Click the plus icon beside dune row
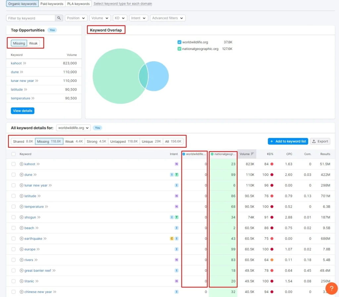Image resolution: width=339 pixels, height=297 pixels. click(x=22, y=174)
